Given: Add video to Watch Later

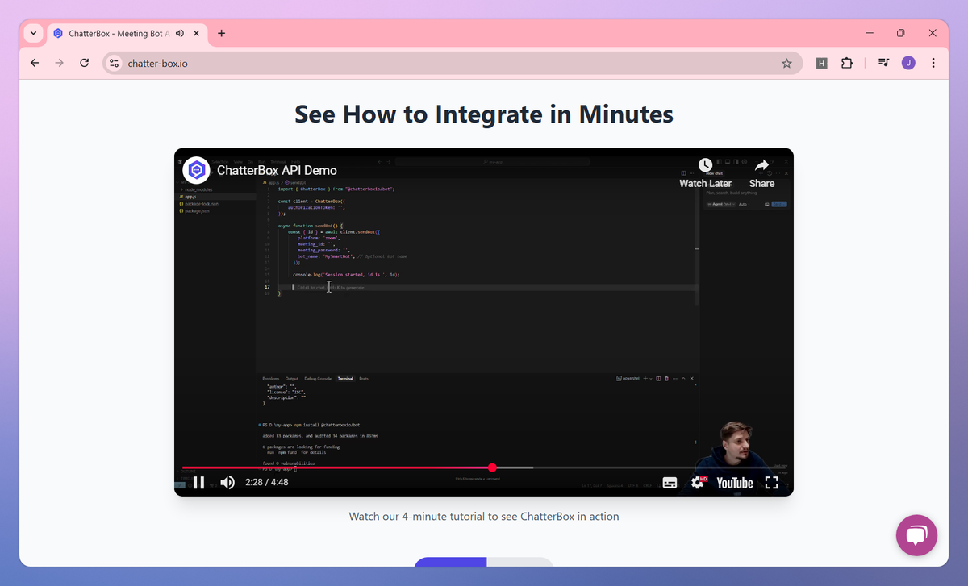Looking at the screenshot, I should (x=705, y=172).
